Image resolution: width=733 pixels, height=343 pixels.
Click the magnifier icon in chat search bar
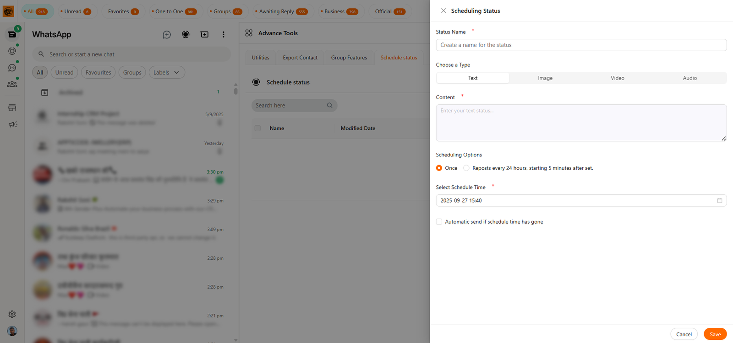click(41, 54)
